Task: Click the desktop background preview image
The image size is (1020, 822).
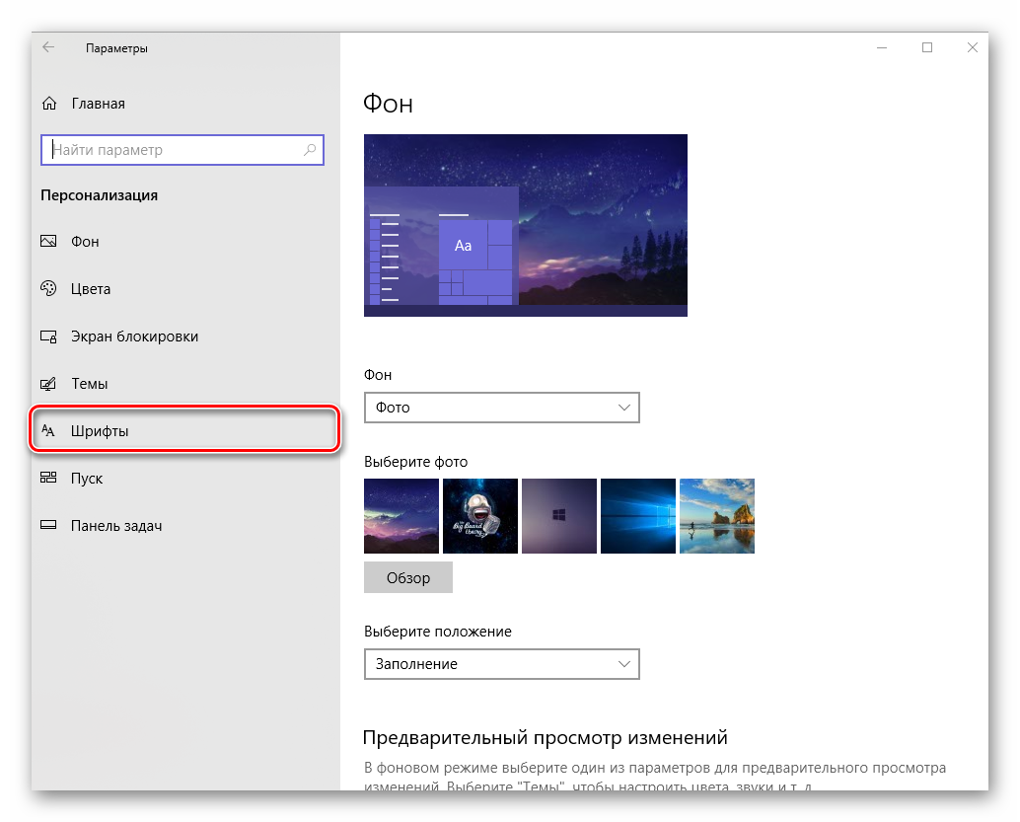Action: (526, 225)
